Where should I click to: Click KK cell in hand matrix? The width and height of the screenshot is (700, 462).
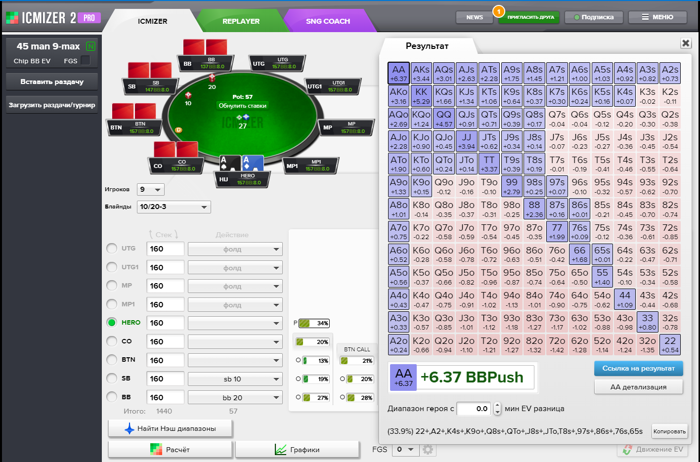421,96
